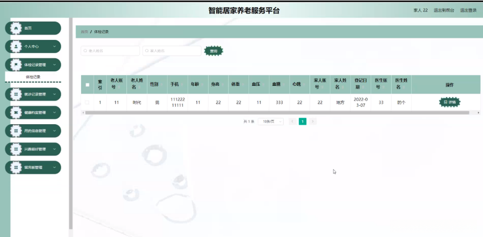Click the phone cell 11122211111
The width and height of the screenshot is (483, 237).
pyautogui.click(x=177, y=103)
